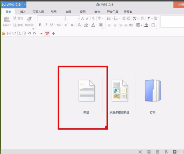Screen dimensions: 184x154
Task: Click the 未登录 login button
Action: coord(179,5)
